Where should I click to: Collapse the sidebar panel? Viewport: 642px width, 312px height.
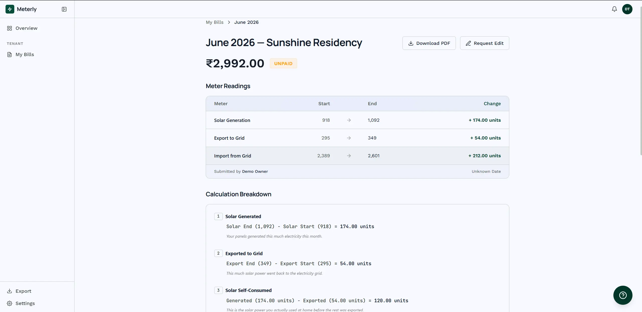(64, 9)
